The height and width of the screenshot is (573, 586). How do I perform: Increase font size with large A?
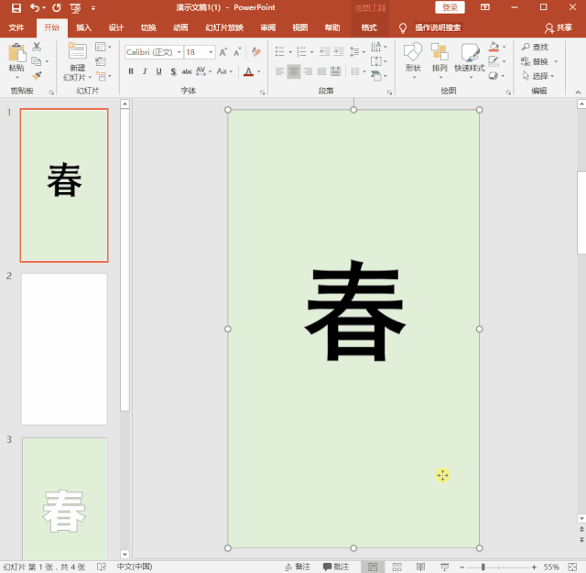tap(223, 52)
